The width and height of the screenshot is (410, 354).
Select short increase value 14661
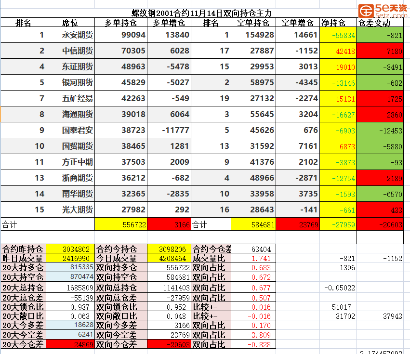[298, 35]
